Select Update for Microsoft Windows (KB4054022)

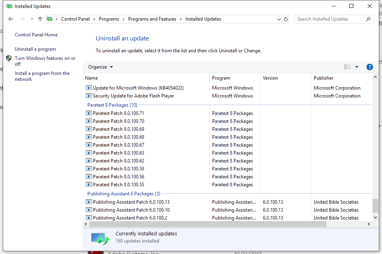(x=138, y=88)
